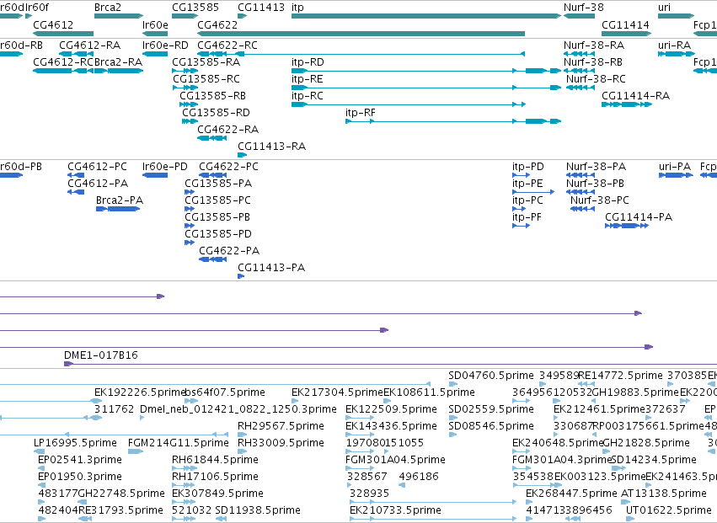Click the itp-RF transcript label
The height and width of the screenshot is (523, 717).
361,113
